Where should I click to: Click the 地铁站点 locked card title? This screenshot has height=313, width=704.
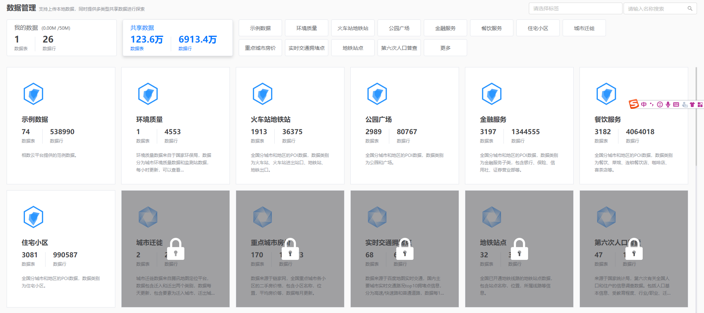493,243
